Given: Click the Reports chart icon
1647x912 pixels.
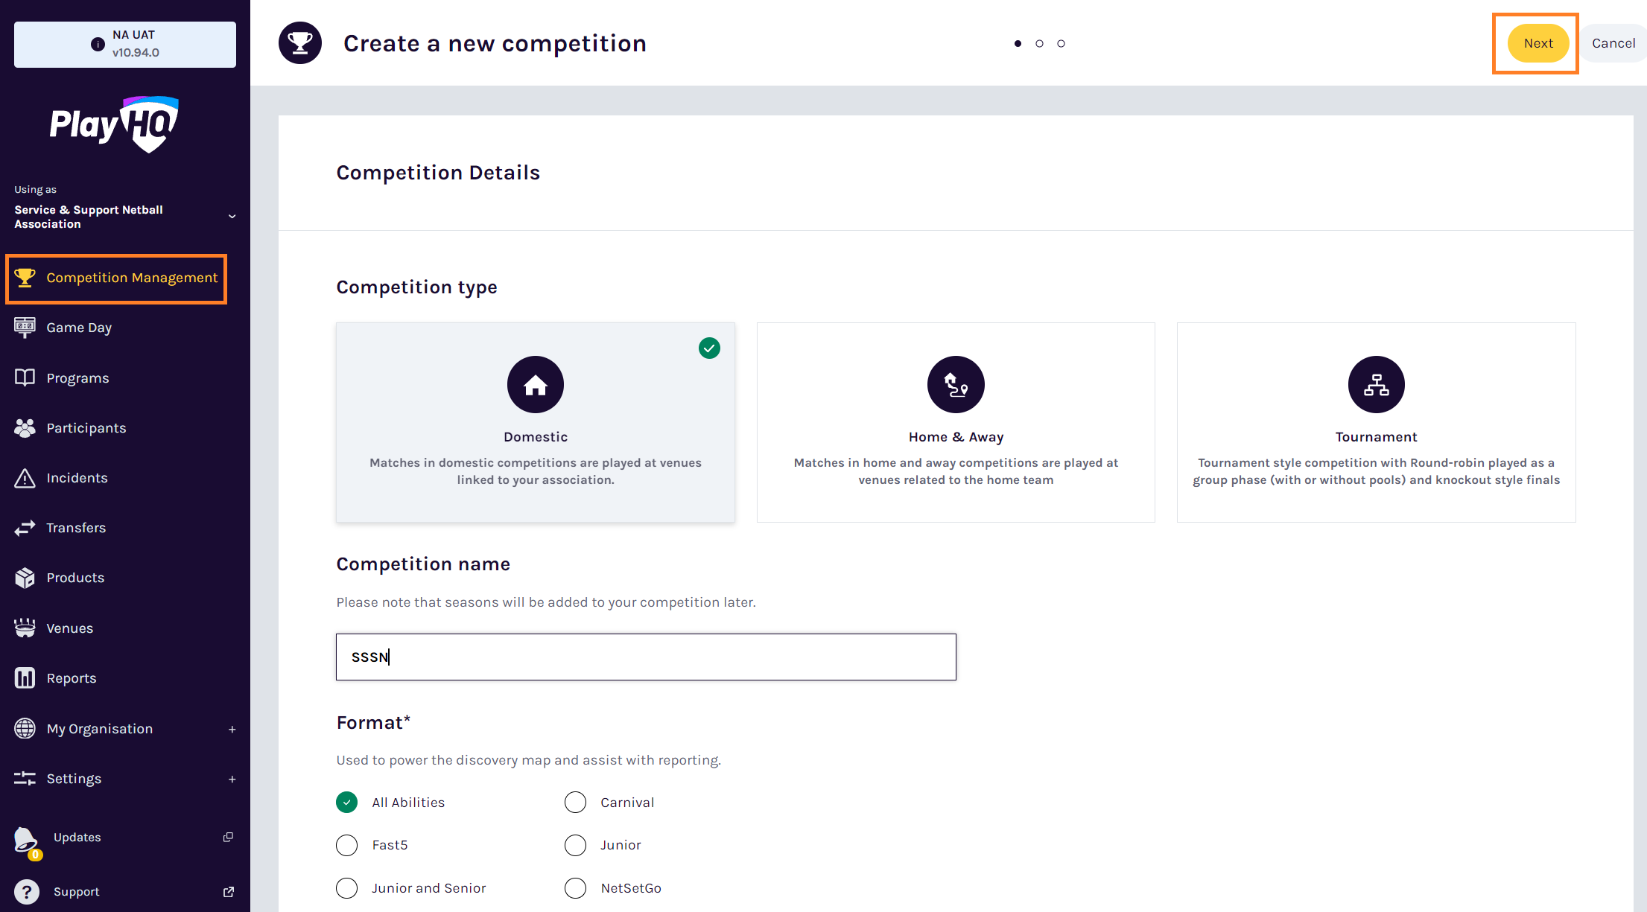Looking at the screenshot, I should coord(25,678).
